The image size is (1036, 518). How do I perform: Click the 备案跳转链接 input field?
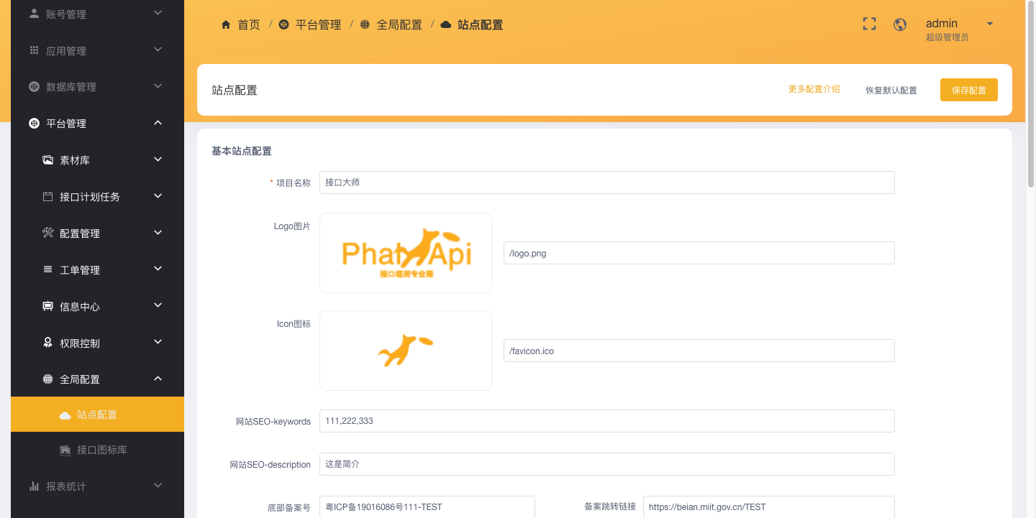pyautogui.click(x=769, y=507)
